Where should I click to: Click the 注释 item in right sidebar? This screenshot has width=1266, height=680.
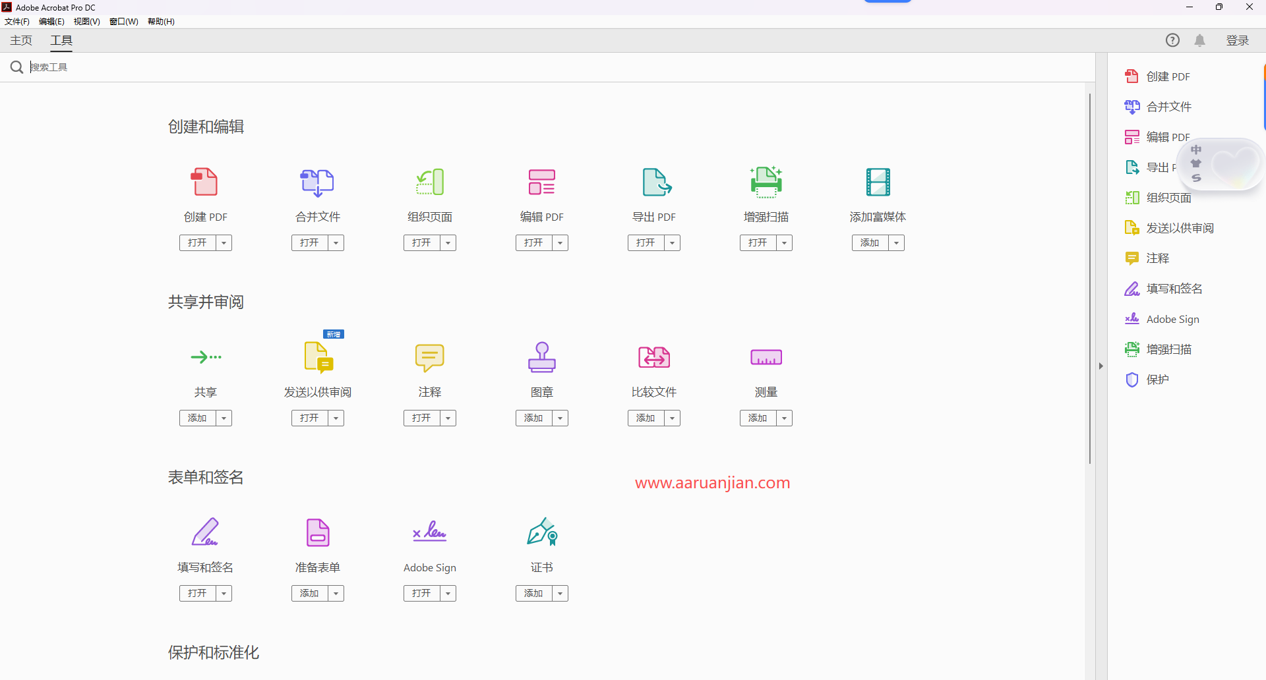[1158, 258]
